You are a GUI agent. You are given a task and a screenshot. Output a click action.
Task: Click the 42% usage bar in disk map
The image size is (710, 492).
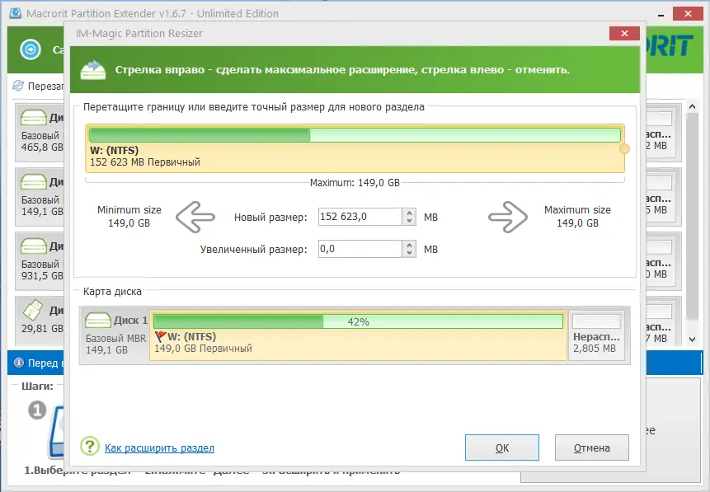tap(358, 321)
